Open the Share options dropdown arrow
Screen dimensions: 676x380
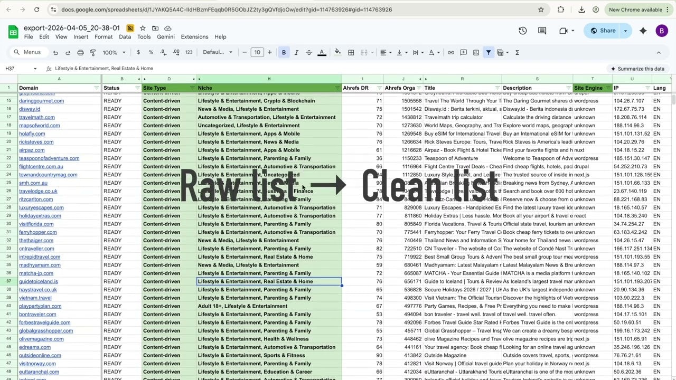[x=625, y=31]
